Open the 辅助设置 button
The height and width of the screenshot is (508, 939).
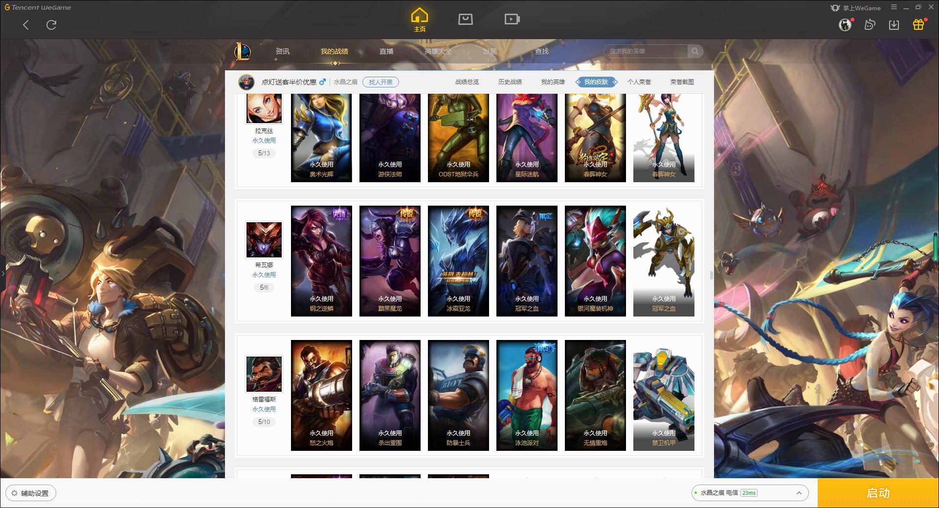pos(31,493)
